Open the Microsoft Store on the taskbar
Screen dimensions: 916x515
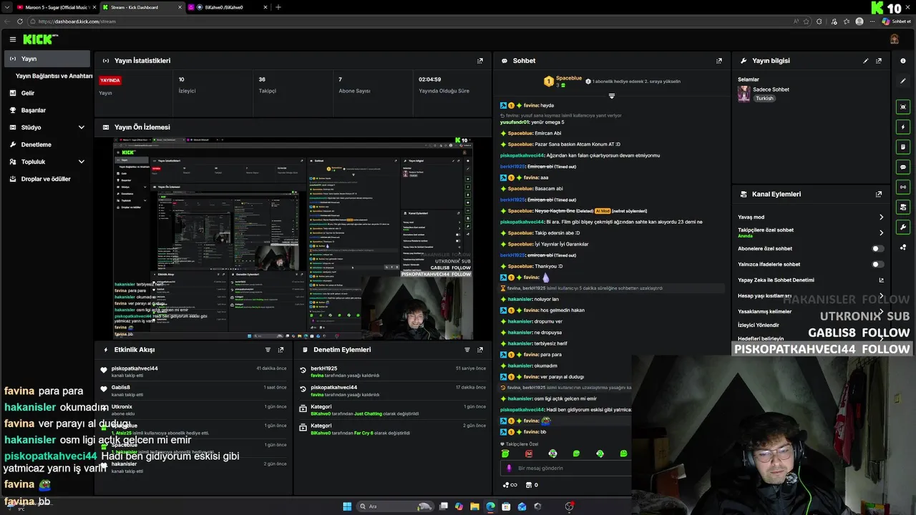[x=506, y=506]
